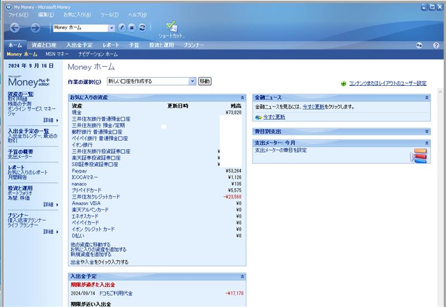Click the Money ホーム address field

point(80,28)
